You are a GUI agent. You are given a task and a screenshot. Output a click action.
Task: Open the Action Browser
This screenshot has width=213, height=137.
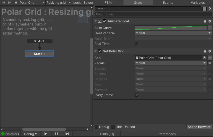[x=199, y=127]
